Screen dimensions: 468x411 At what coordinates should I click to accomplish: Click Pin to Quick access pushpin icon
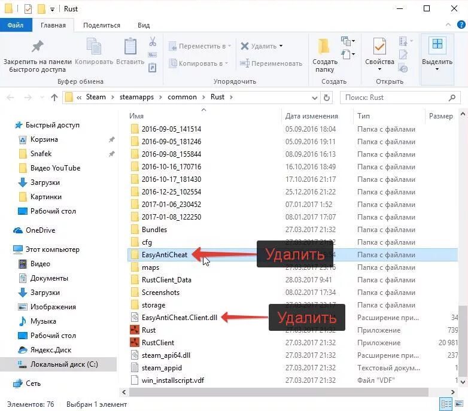click(37, 46)
